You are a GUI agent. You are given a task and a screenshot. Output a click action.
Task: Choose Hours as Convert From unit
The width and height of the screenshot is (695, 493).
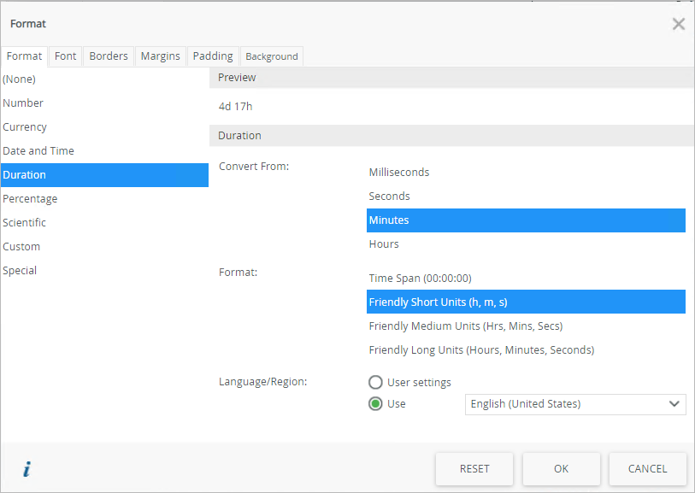(384, 244)
